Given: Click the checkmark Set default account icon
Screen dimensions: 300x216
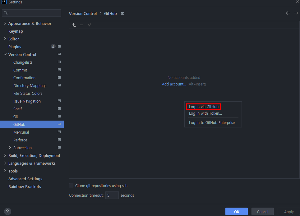Looking at the screenshot, I should coord(89,25).
